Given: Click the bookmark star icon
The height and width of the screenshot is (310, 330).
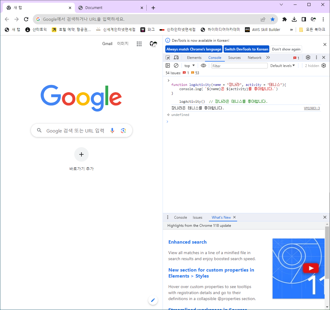Looking at the screenshot, I should [273, 19].
